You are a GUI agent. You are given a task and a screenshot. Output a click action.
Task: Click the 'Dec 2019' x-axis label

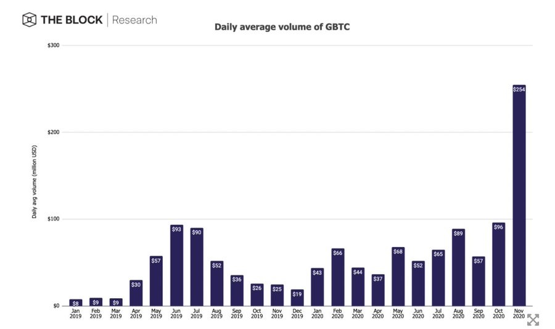(x=297, y=314)
